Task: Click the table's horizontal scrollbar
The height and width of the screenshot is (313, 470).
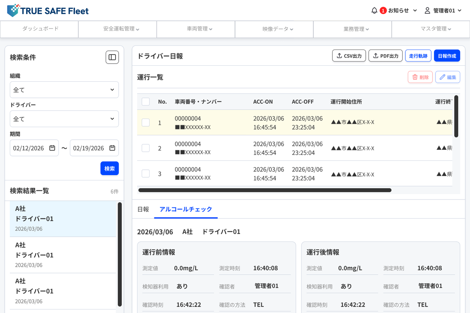Action: click(x=265, y=190)
